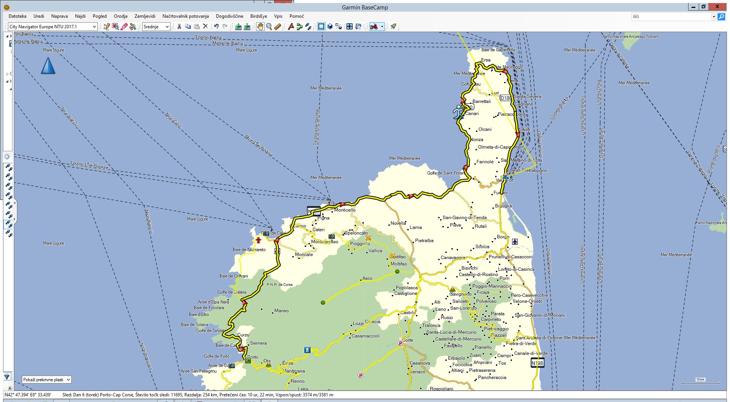Open the activity profile dropdown arrow
The image size is (730, 402).
tap(382, 26)
